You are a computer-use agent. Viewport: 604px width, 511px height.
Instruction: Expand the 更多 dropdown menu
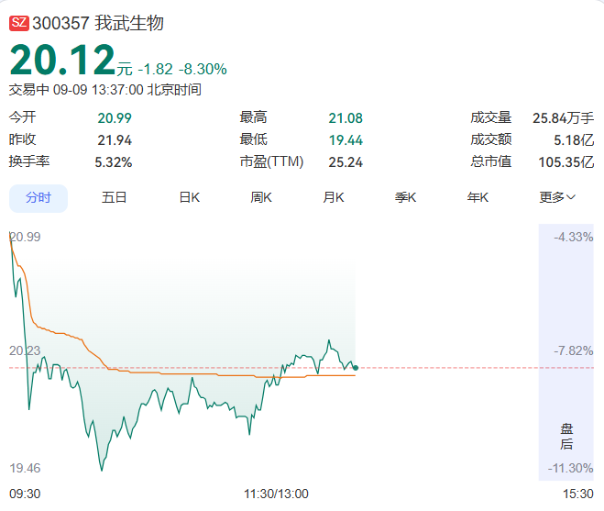[557, 198]
